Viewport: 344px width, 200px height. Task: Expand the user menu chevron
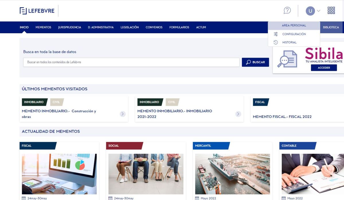click(x=318, y=11)
